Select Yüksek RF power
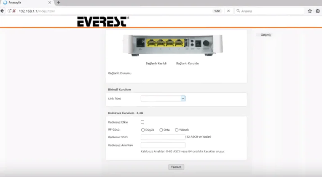 tap(177, 130)
